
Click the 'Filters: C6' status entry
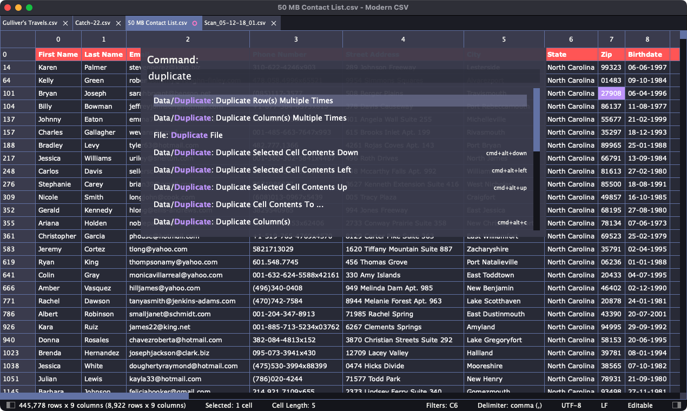click(x=441, y=405)
